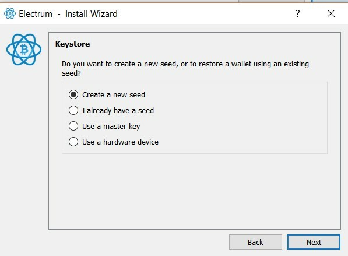Click the 'Use a hardware device' label text
Screen dimensions: 348x256
pyautogui.click(x=120, y=142)
